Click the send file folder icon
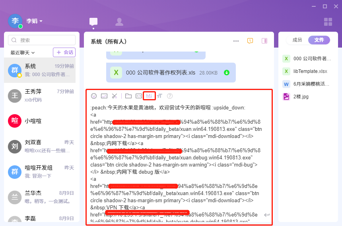 [128, 96]
